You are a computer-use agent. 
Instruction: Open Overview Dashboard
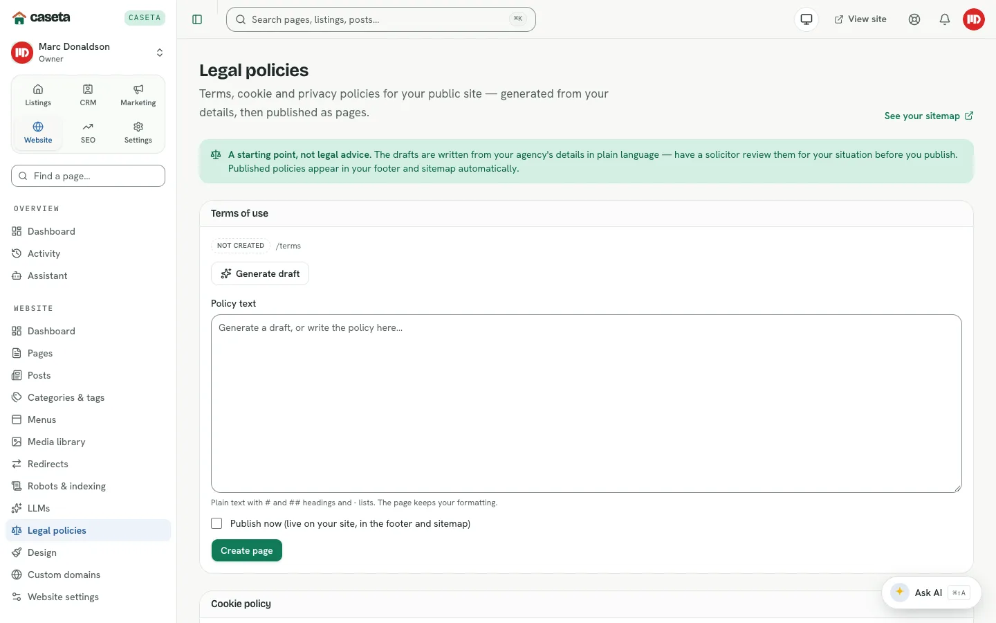[88, 231]
